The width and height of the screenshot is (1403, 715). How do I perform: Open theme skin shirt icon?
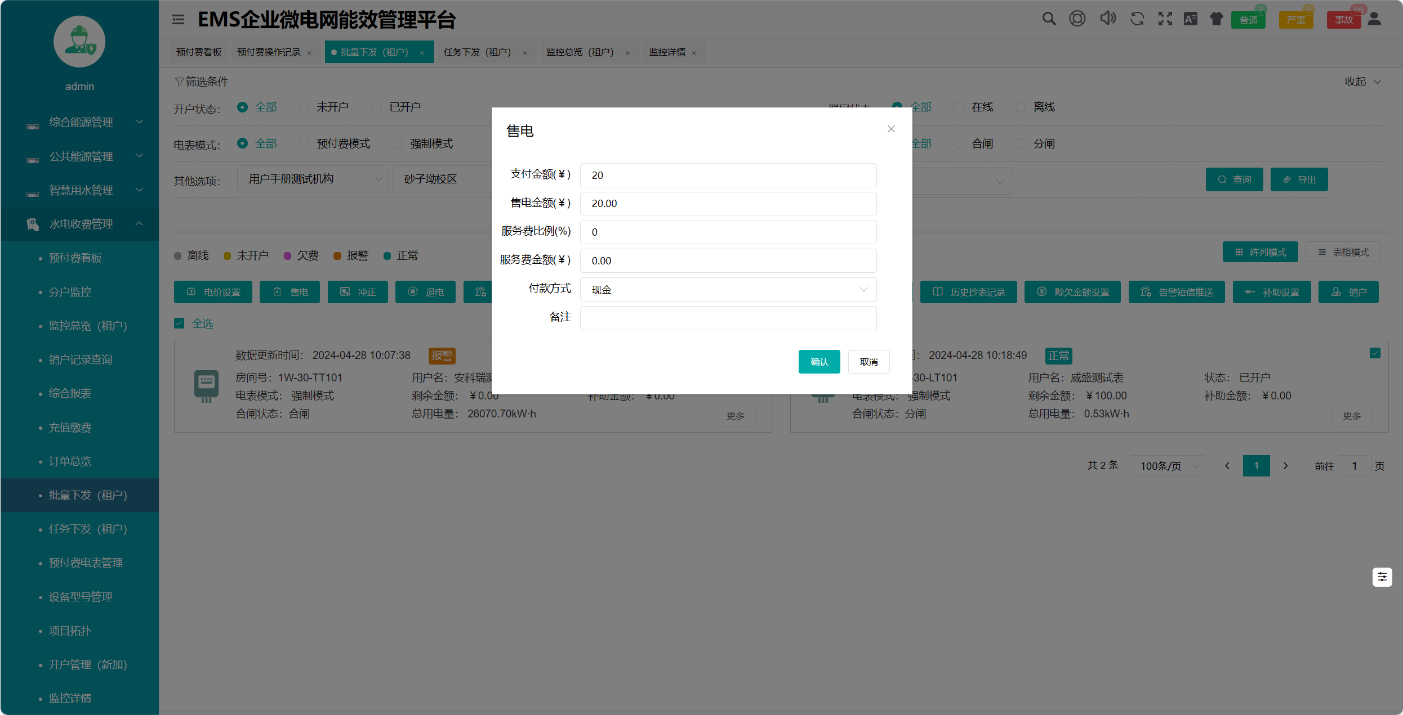(x=1216, y=19)
